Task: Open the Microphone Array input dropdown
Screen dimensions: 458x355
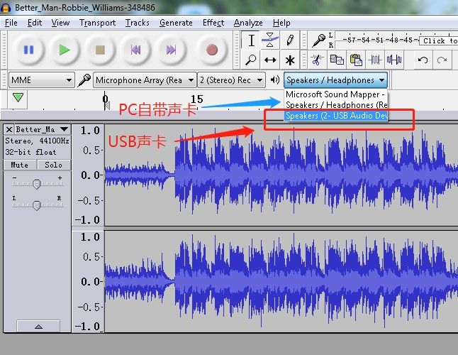Action: click(145, 80)
